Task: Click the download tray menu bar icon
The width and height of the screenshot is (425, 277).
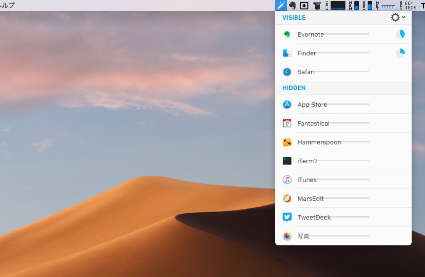Action: click(304, 5)
